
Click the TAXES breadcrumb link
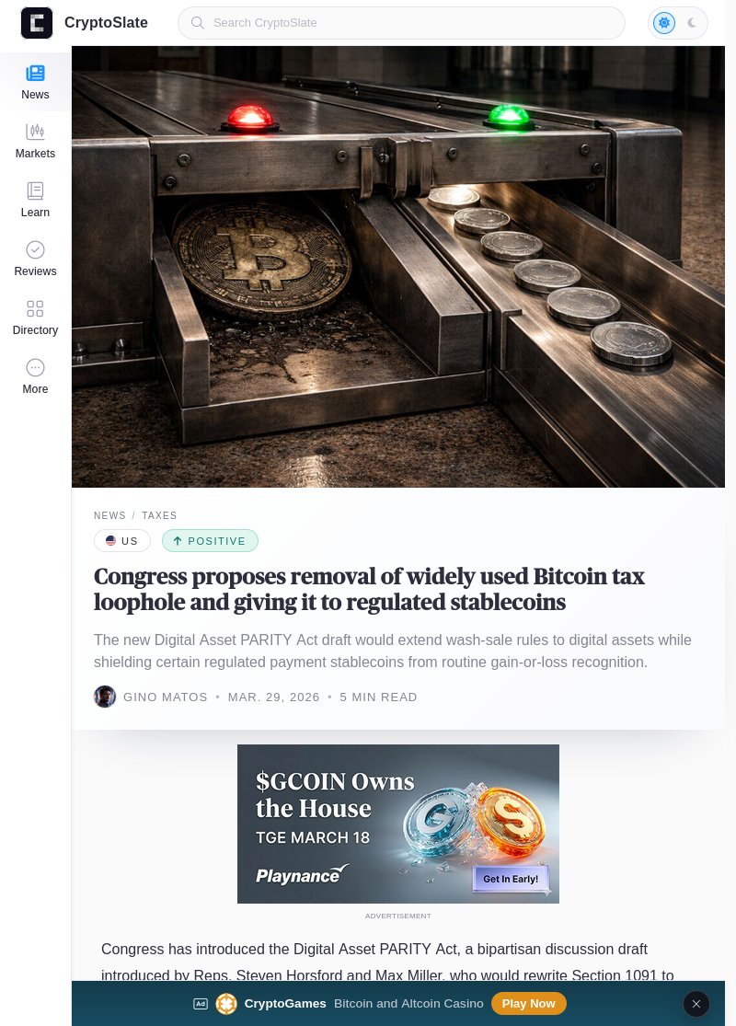click(x=160, y=515)
